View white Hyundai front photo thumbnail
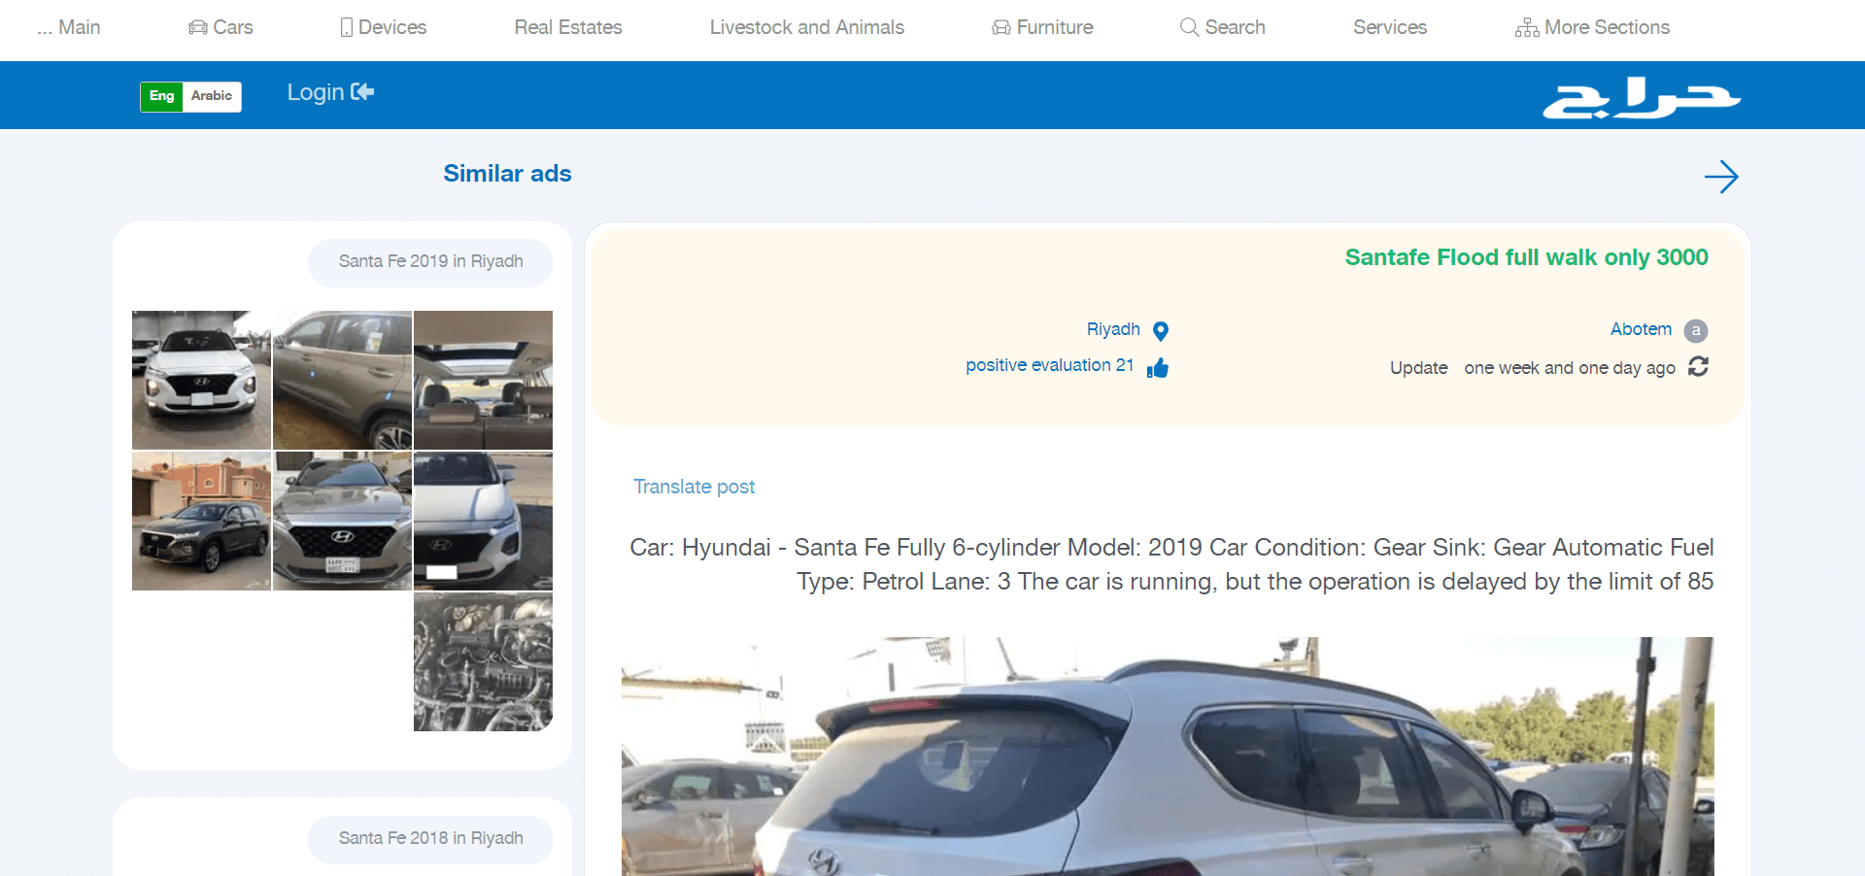The image size is (1865, 876). click(x=201, y=380)
